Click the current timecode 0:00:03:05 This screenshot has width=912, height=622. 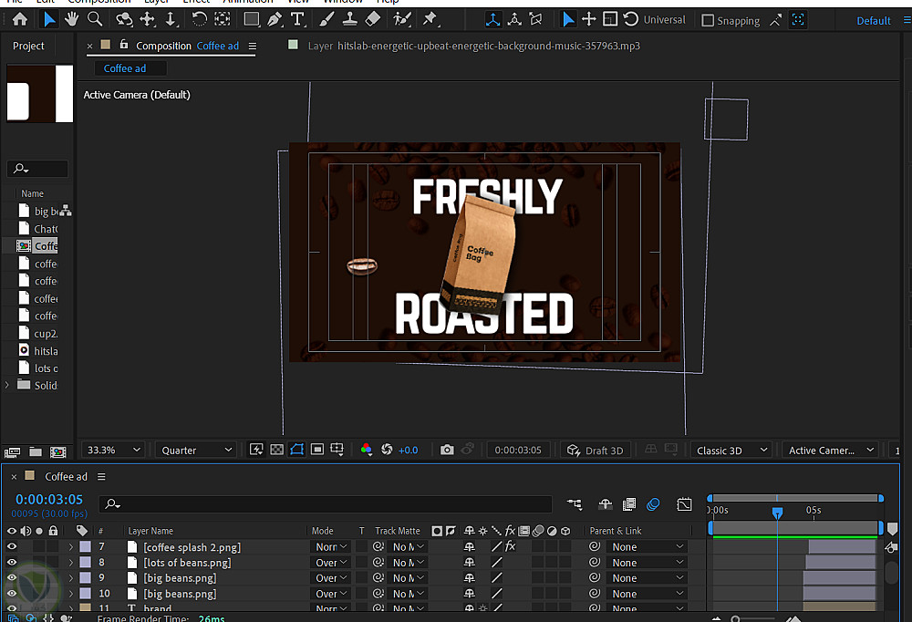pos(49,500)
